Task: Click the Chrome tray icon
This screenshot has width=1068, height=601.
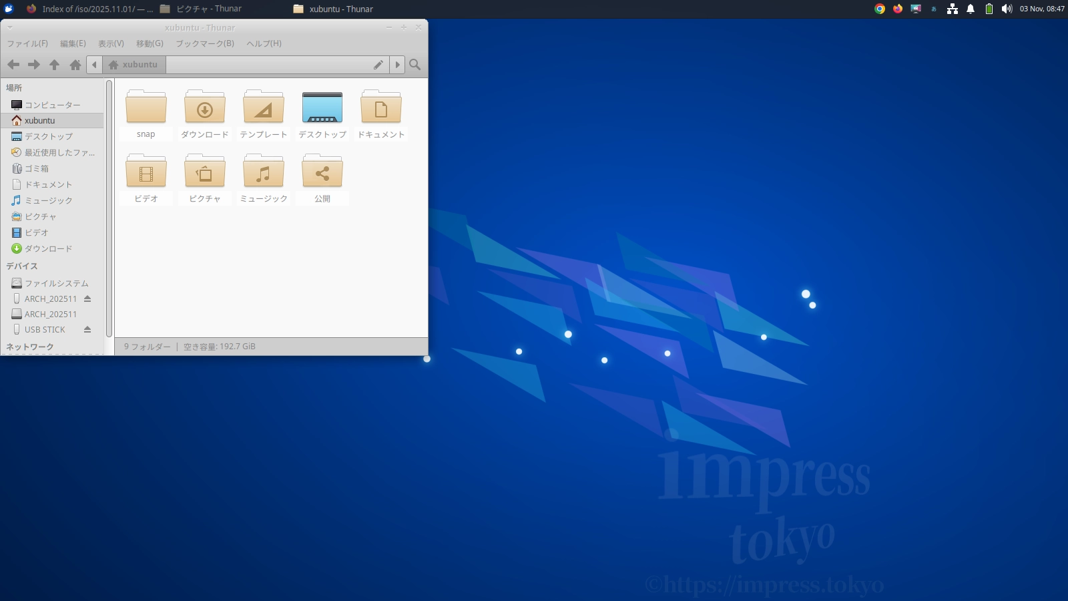Action: pyautogui.click(x=880, y=9)
